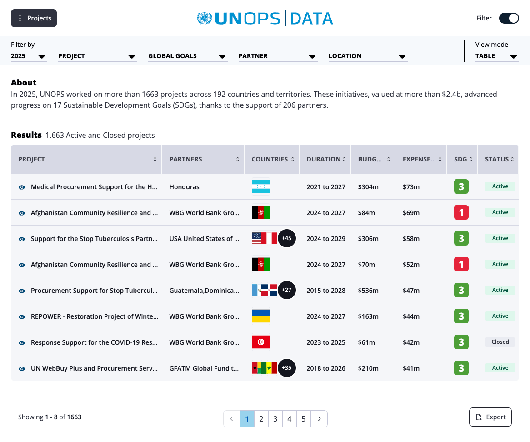Click eye icon for Response Support COVID-19 row
The width and height of the screenshot is (530, 442).
(x=22, y=343)
